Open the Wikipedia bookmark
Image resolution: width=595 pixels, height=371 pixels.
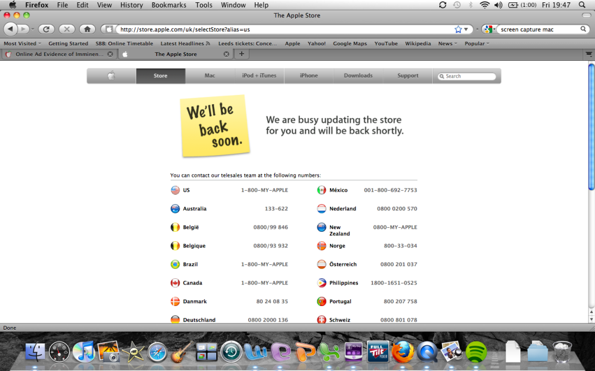[418, 43]
